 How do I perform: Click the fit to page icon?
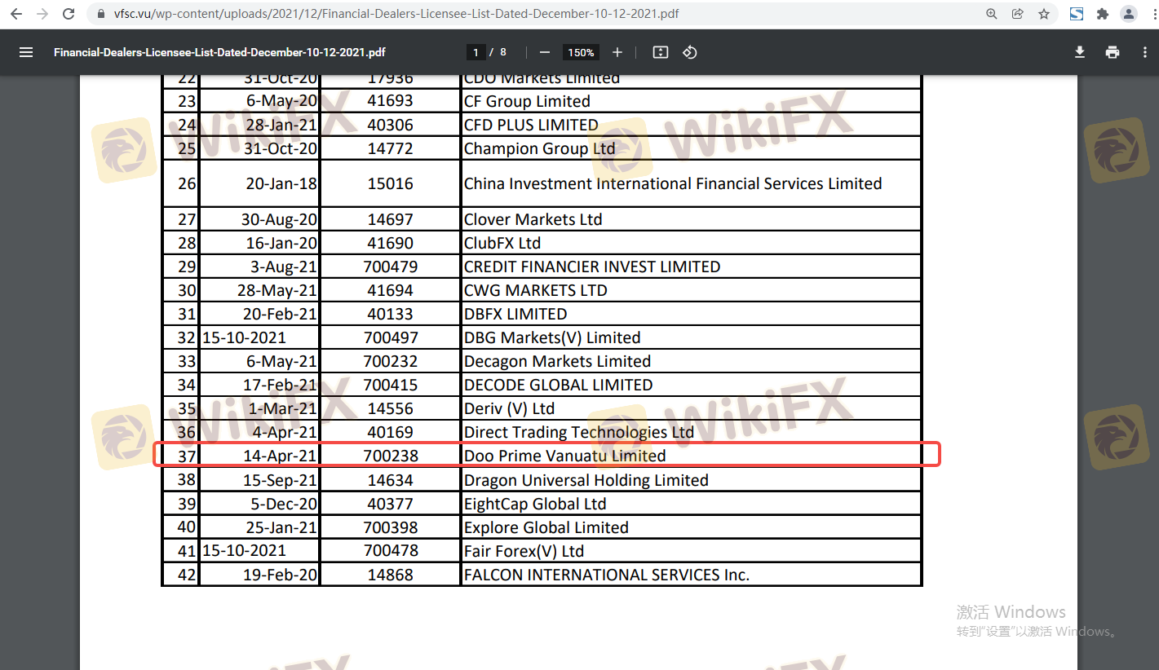(661, 52)
